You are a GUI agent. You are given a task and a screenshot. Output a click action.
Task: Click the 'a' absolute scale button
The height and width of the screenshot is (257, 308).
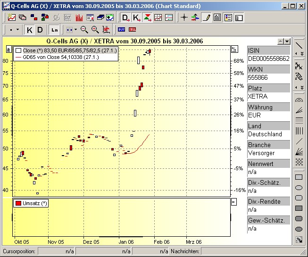[x=8, y=50]
